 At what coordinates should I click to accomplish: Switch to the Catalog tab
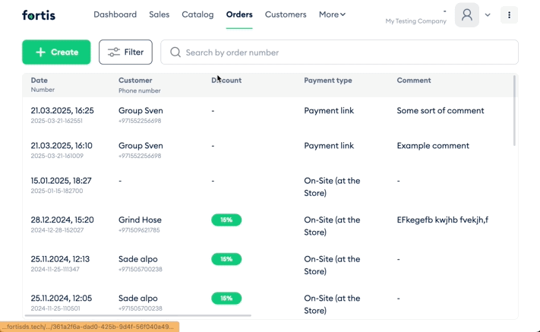[x=197, y=14]
